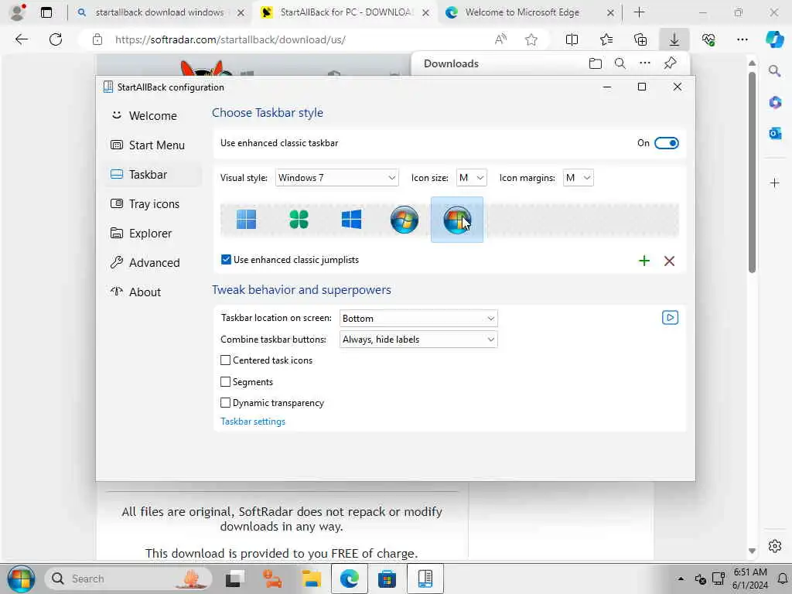The image size is (792, 594).
Task: Open more options in Downloads panel
Action: pyautogui.click(x=644, y=63)
